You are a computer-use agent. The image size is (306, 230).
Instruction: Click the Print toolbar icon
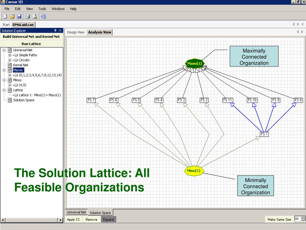click(x=28, y=16)
